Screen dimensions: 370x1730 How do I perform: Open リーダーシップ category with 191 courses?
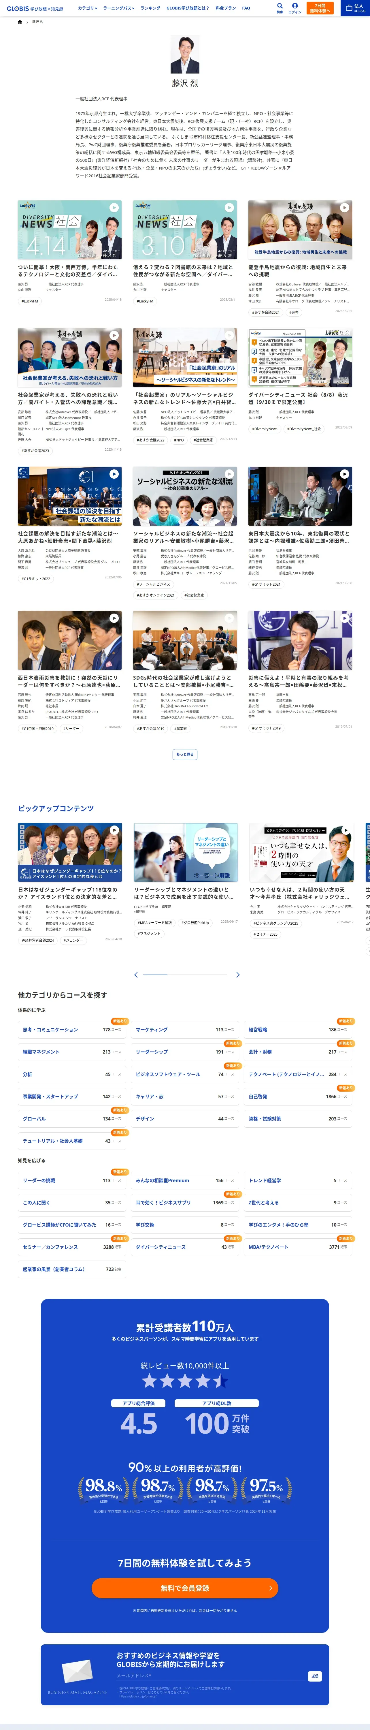[185, 1052]
